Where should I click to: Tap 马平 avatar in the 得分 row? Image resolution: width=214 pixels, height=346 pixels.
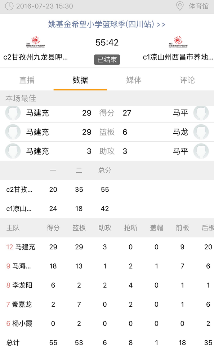(201, 113)
